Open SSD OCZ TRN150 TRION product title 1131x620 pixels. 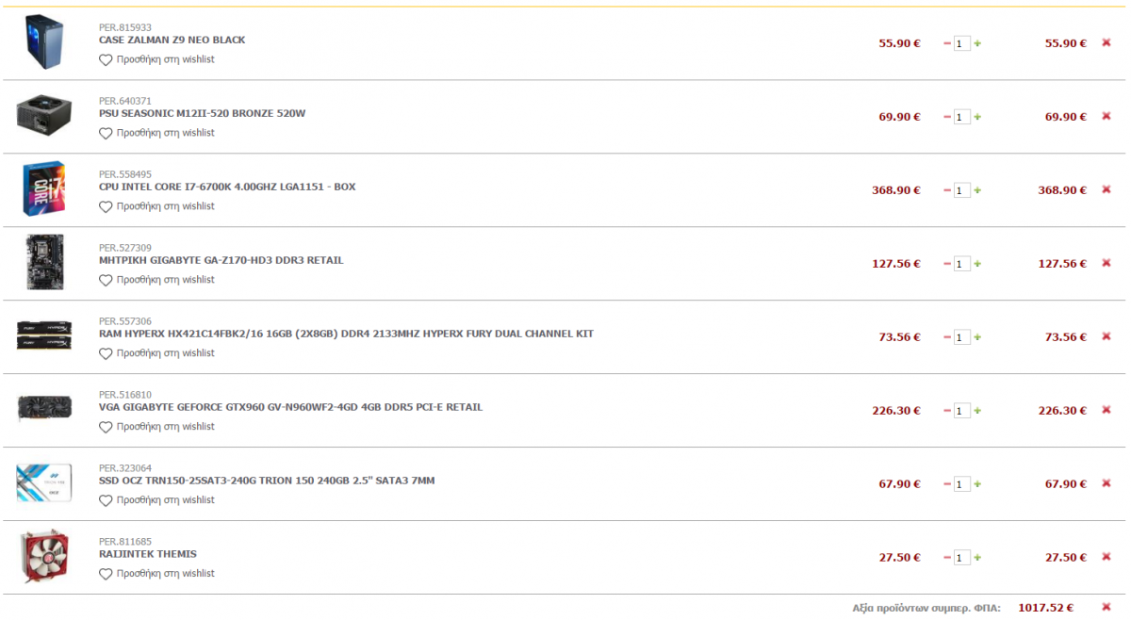pyautogui.click(x=267, y=481)
